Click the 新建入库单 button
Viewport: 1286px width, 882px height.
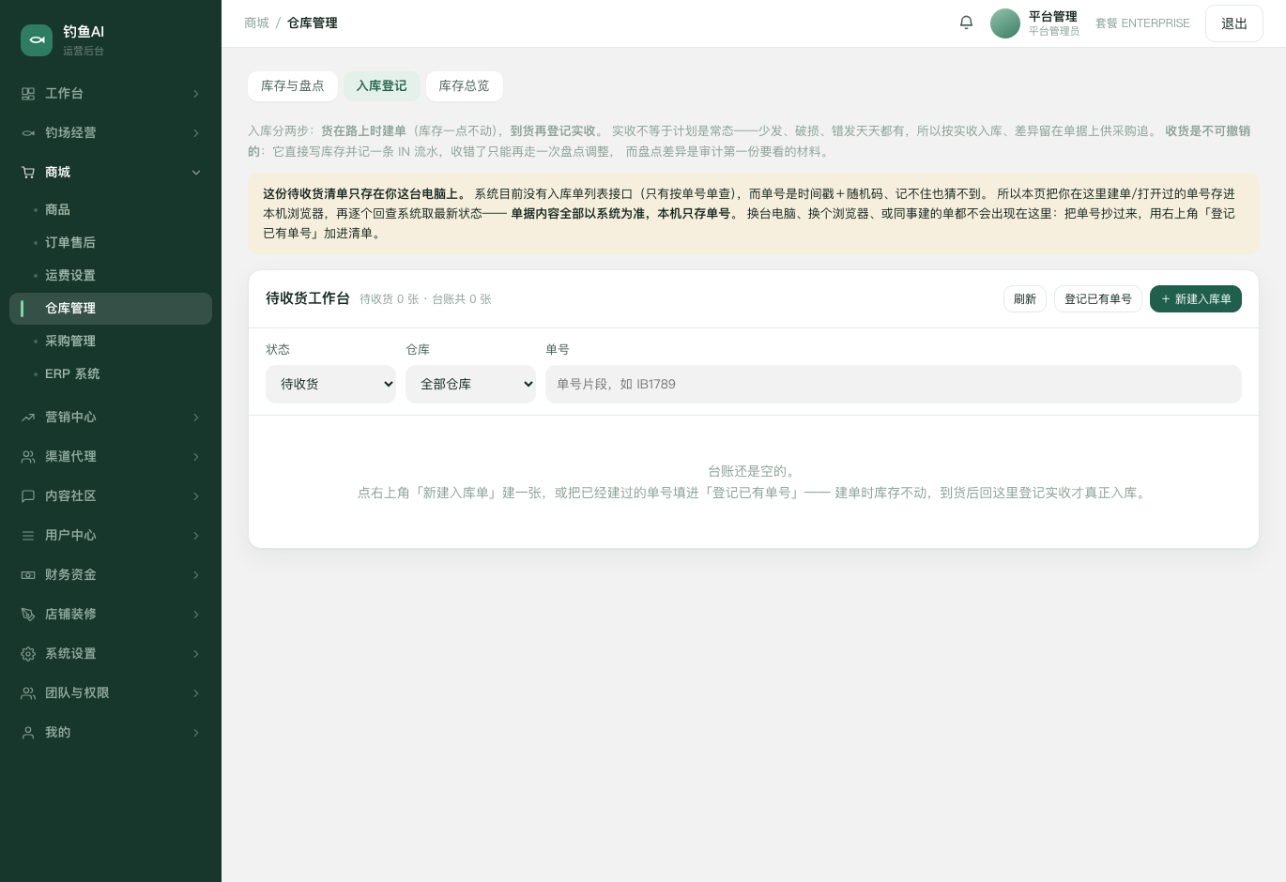pos(1196,299)
